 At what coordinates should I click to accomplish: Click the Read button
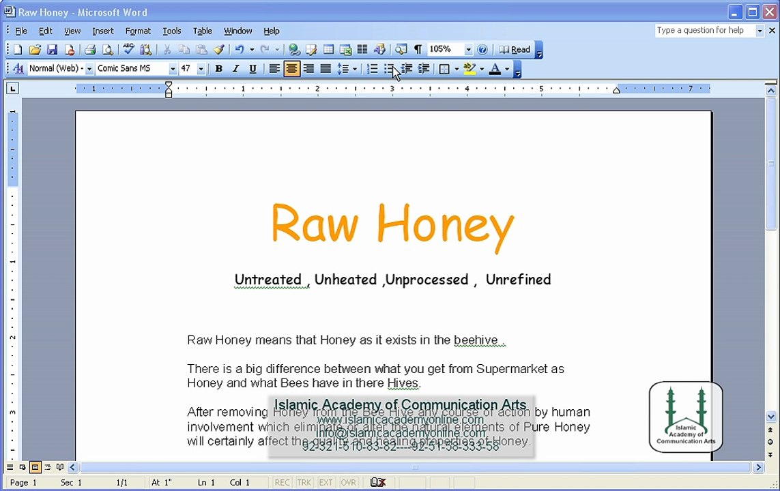coord(515,50)
